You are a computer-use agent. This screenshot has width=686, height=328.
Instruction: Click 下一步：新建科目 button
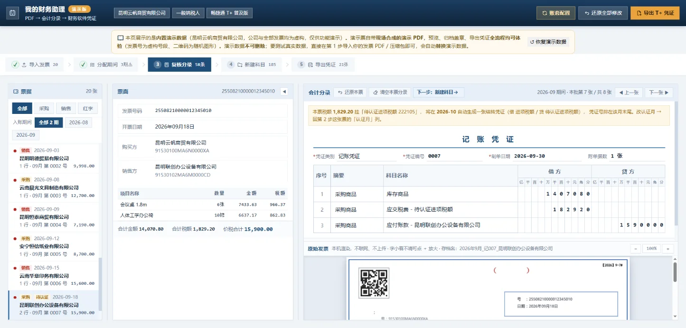438,92
